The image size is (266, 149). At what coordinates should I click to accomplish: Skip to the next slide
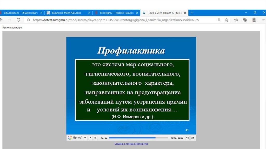(x=95, y=138)
